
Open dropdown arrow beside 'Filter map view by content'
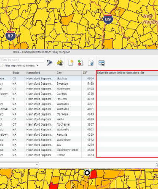[37, 66]
